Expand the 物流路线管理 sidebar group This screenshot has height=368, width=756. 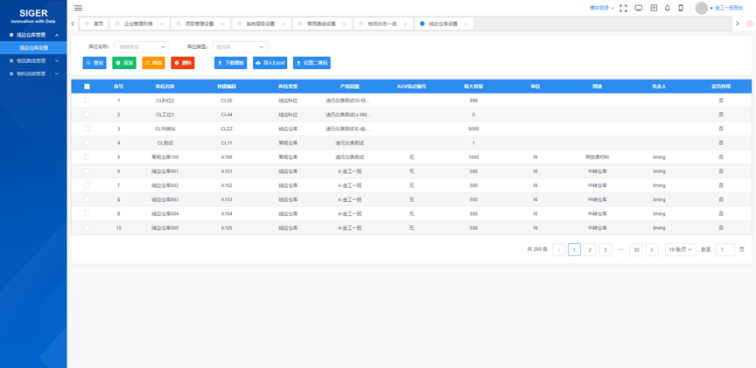(33, 60)
